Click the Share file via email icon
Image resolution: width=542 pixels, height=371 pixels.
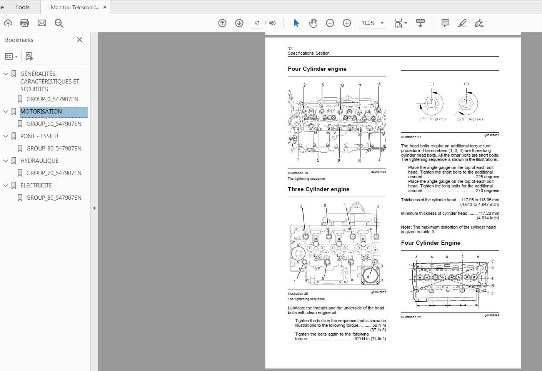(x=42, y=23)
